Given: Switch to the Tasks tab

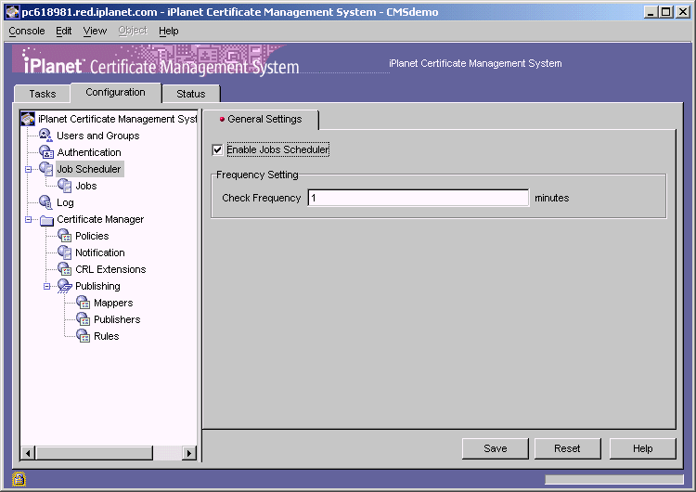Looking at the screenshot, I should (x=42, y=94).
